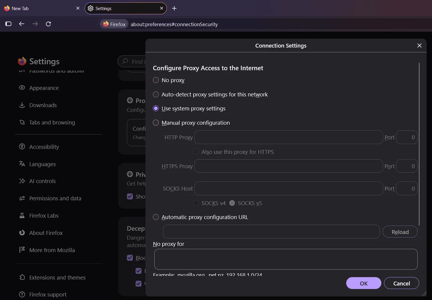
Task: Switch to the New Tab tab
Action: click(42, 8)
